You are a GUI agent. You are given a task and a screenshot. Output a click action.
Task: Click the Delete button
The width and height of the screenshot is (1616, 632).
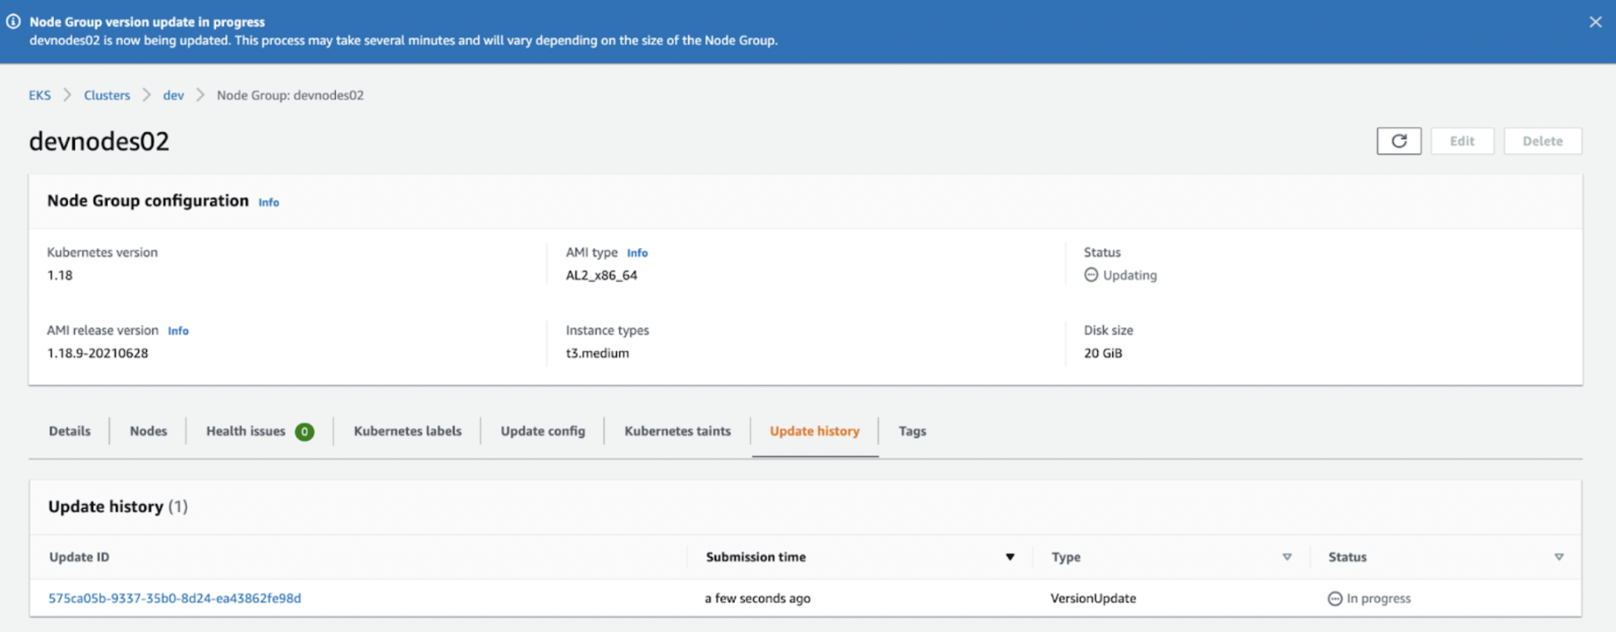pyautogui.click(x=1543, y=141)
